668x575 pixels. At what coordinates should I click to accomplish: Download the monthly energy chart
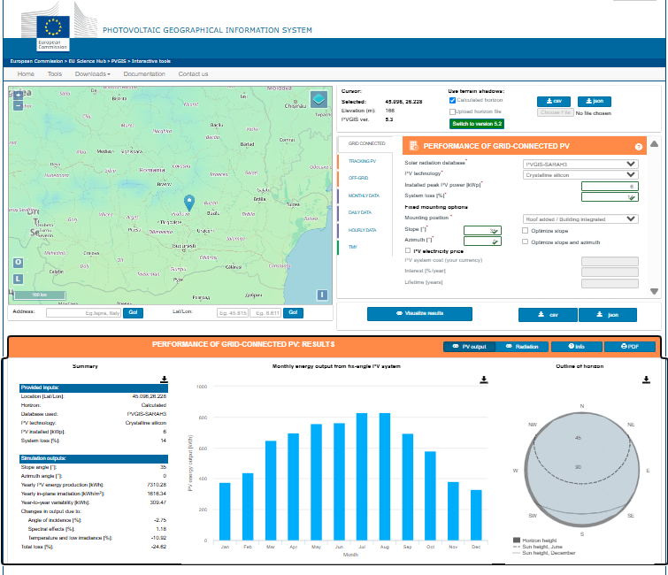click(484, 379)
